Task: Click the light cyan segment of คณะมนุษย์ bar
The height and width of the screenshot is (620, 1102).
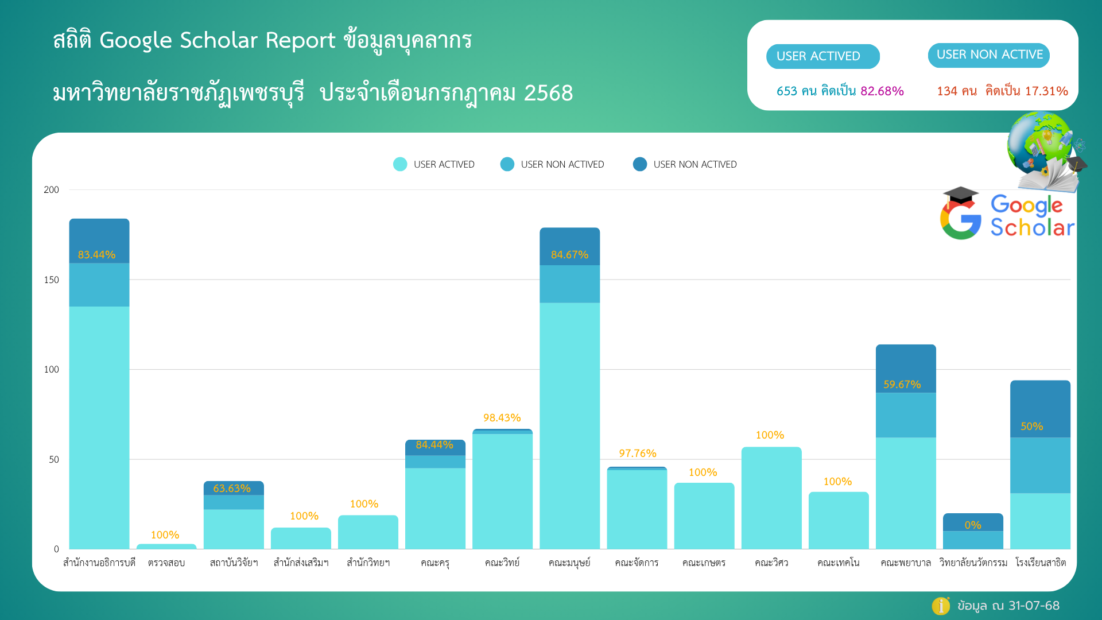Action: (569, 426)
